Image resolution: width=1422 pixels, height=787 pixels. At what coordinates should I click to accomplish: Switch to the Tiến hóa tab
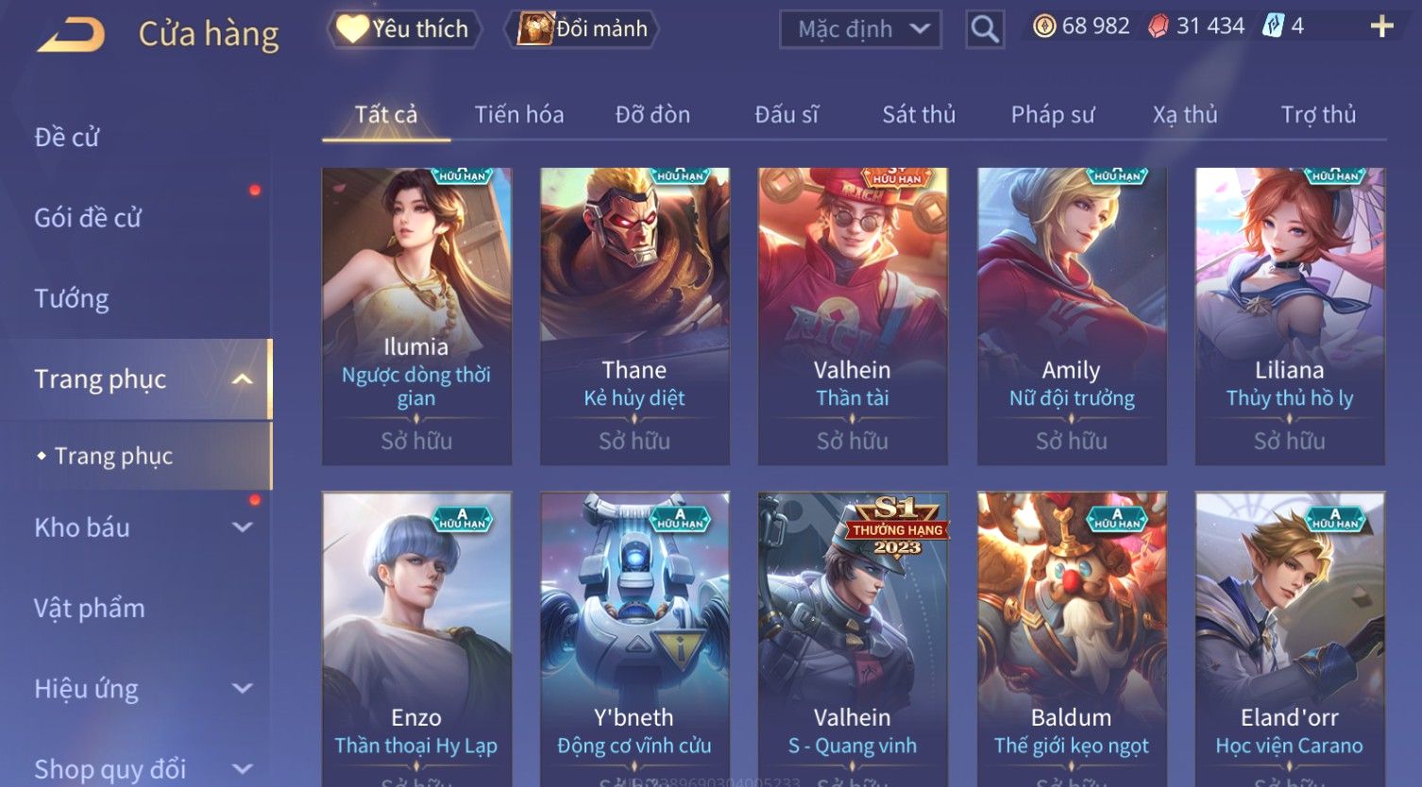coord(519,115)
